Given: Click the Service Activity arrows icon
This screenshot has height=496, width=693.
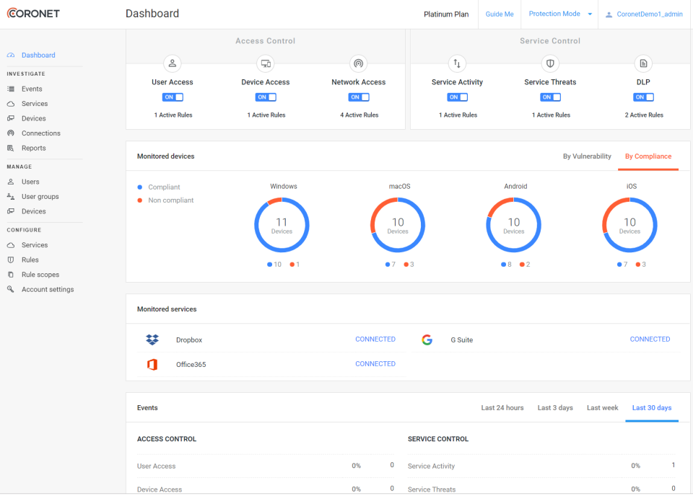Looking at the screenshot, I should [457, 63].
